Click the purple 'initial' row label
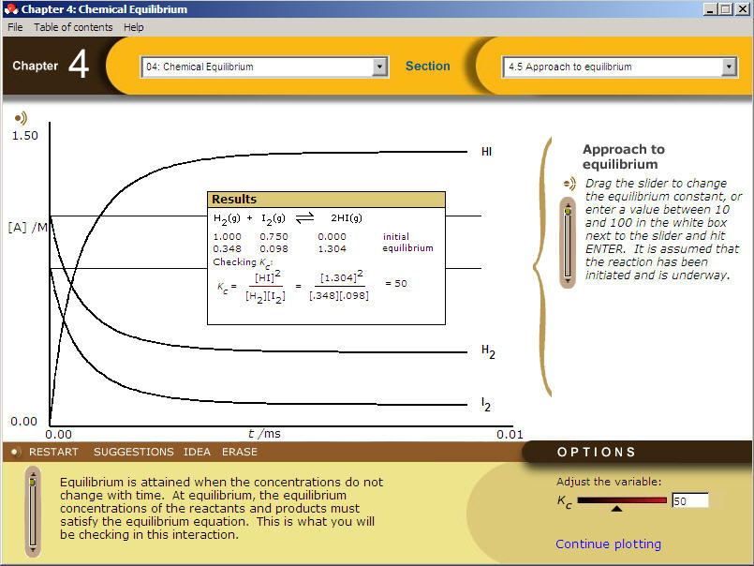Screen dimensions: 754x566 point(396,237)
